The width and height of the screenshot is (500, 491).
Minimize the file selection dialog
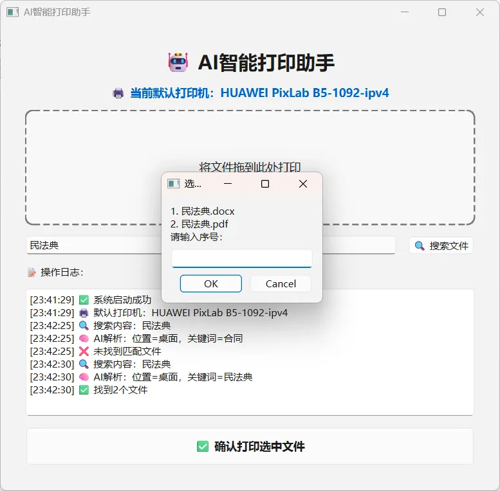click(x=228, y=184)
